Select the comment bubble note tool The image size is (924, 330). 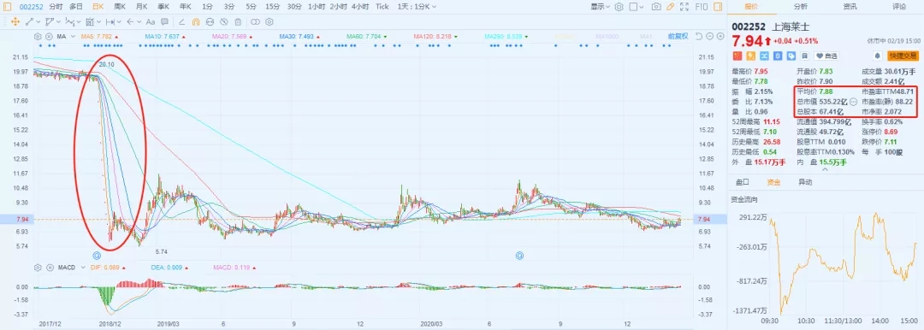(164, 22)
